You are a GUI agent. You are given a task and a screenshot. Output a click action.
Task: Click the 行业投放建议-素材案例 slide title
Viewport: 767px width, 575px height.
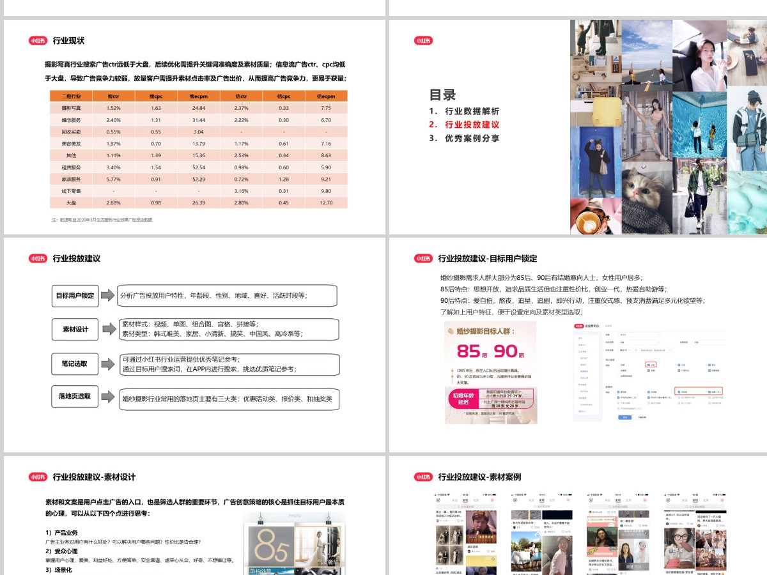click(x=479, y=477)
